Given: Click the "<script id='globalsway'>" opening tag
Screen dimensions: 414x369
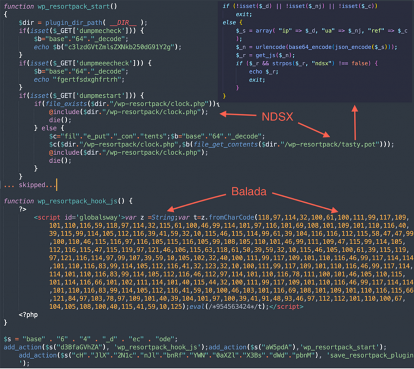Looking at the screenshot, I should (x=79, y=218).
